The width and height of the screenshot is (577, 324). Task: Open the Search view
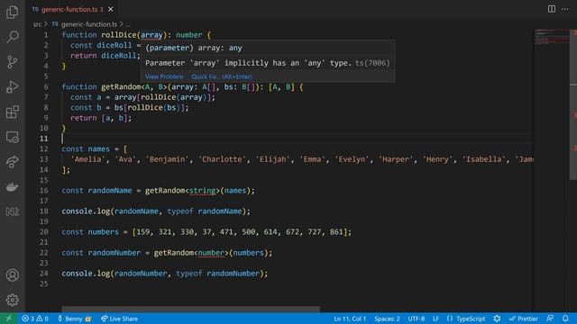coord(12,37)
